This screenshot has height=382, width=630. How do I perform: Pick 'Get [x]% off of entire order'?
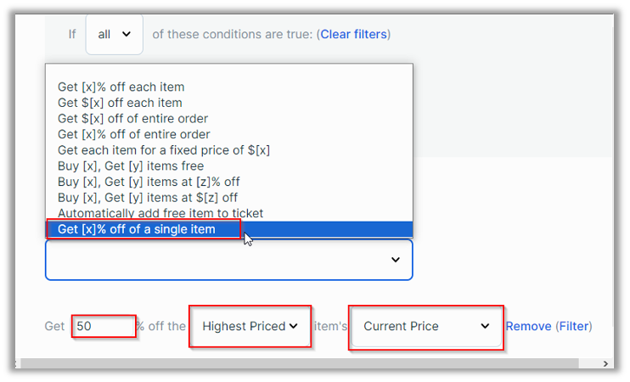(134, 134)
